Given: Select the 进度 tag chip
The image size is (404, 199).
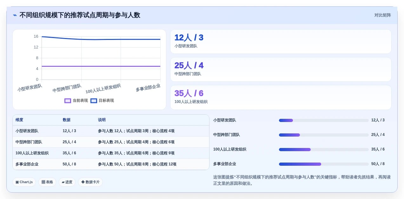Looking at the screenshot, I should coord(67,182).
